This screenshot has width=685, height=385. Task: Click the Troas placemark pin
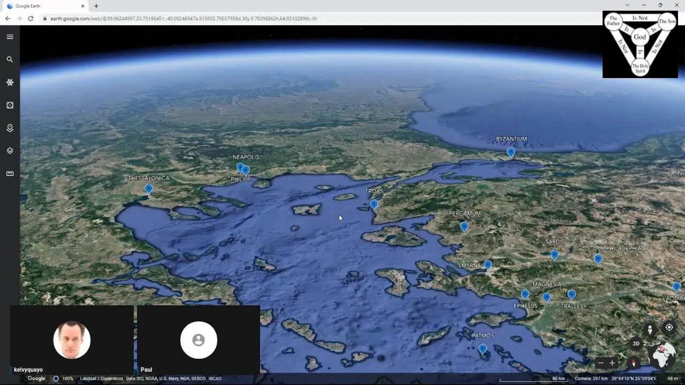click(374, 204)
